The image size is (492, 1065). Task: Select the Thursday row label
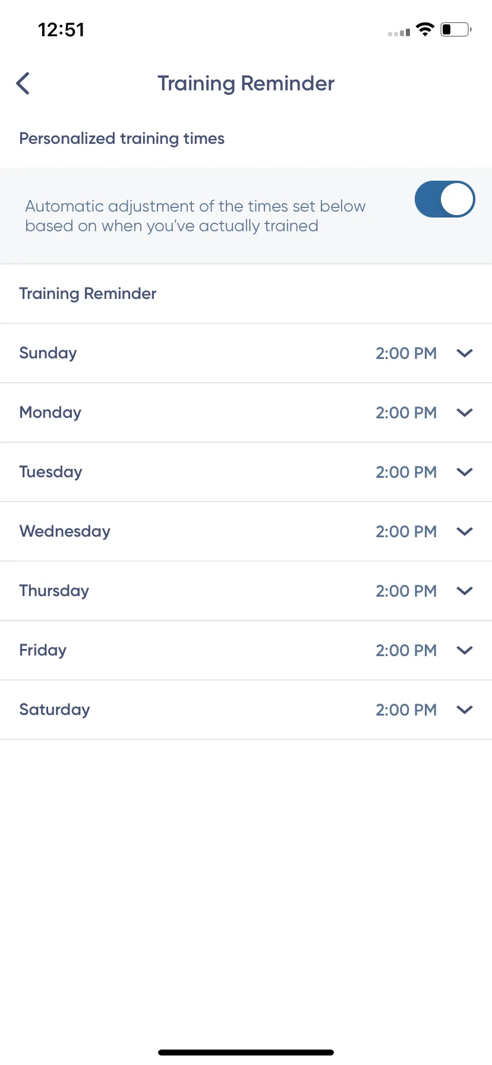[x=54, y=591]
